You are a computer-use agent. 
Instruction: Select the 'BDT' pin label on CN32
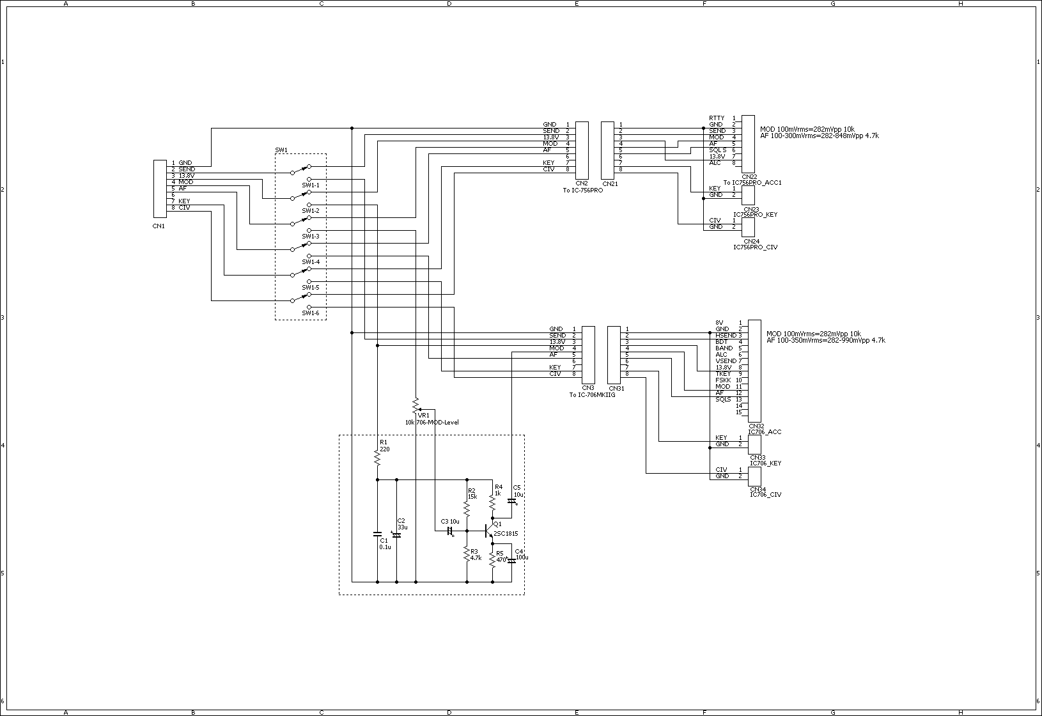point(721,342)
